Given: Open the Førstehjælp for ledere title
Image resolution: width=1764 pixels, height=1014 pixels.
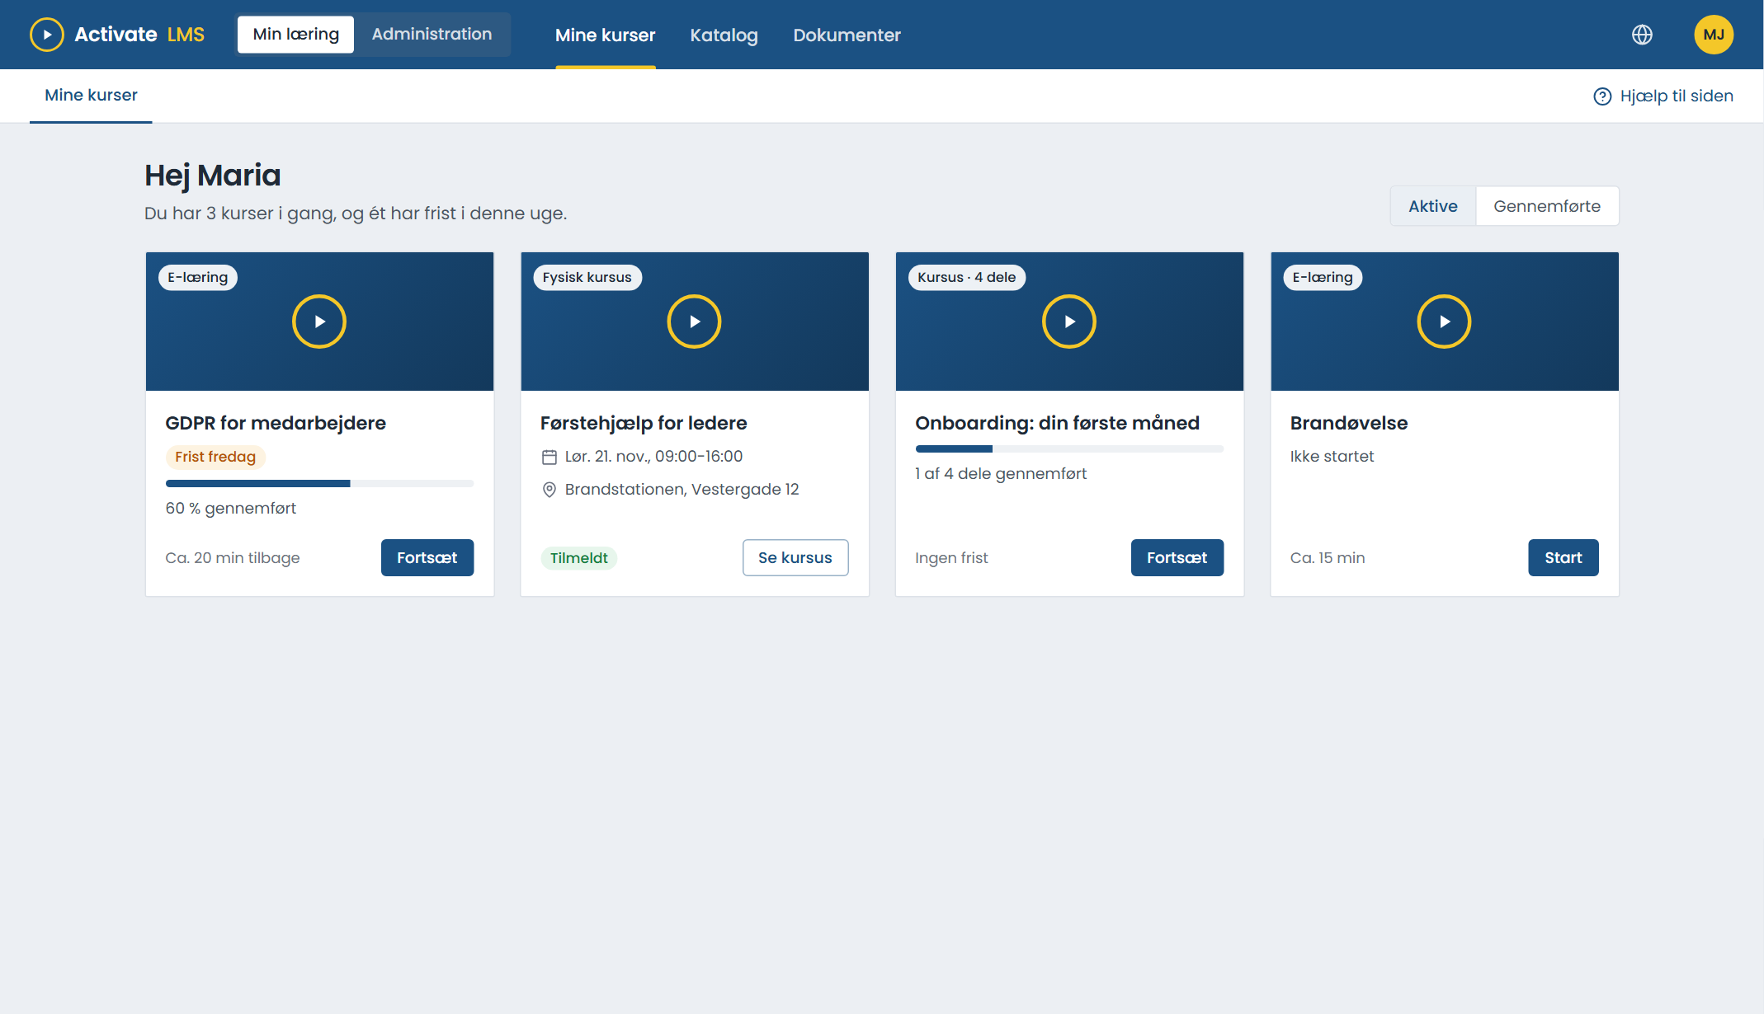Looking at the screenshot, I should pyautogui.click(x=644, y=423).
